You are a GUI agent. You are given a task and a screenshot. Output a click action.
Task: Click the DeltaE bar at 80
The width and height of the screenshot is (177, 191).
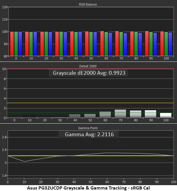point(136,114)
